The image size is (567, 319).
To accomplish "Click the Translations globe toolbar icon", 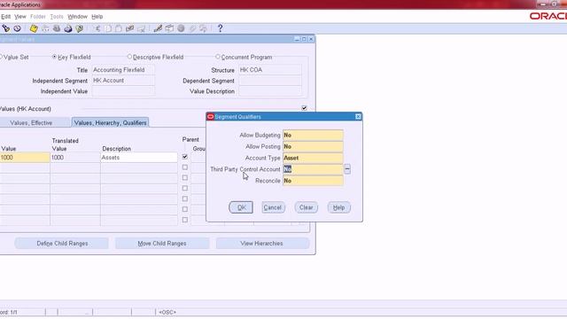I will coord(181,28).
